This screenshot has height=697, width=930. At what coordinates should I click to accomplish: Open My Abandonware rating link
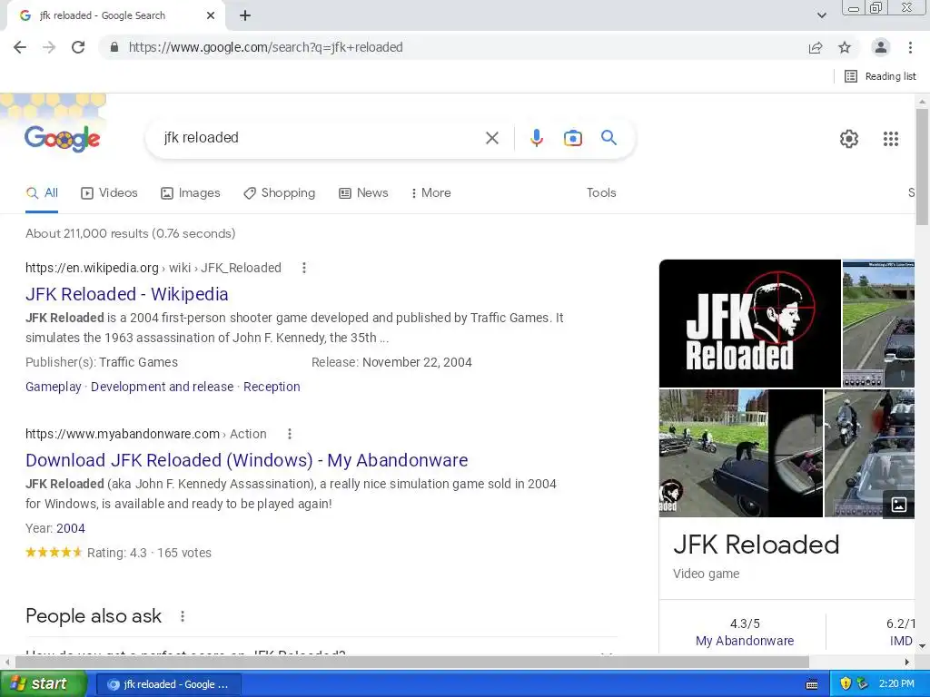pos(745,641)
